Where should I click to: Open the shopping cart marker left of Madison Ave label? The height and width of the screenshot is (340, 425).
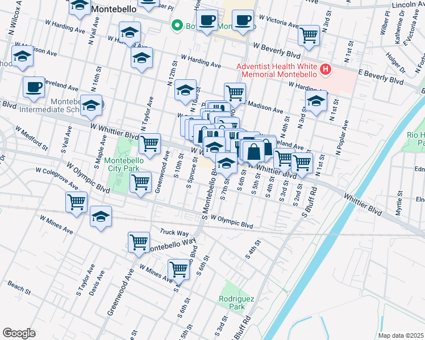235,96
